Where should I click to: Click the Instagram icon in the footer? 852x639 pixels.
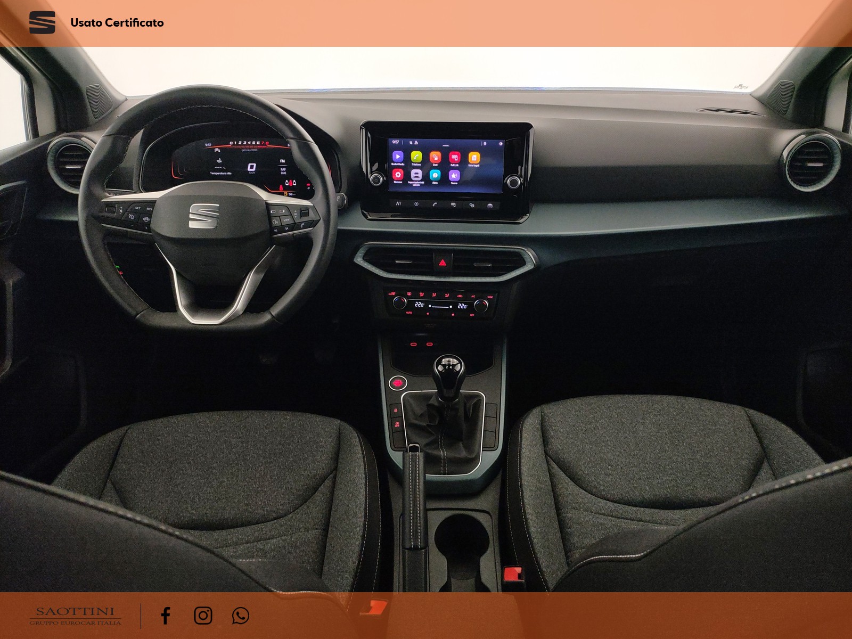click(x=203, y=616)
